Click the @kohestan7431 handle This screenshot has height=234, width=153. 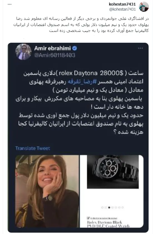[122, 9]
